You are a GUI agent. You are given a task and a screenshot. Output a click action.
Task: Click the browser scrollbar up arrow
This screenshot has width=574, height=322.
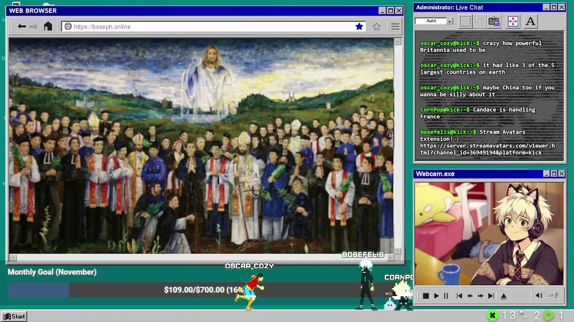(x=397, y=42)
